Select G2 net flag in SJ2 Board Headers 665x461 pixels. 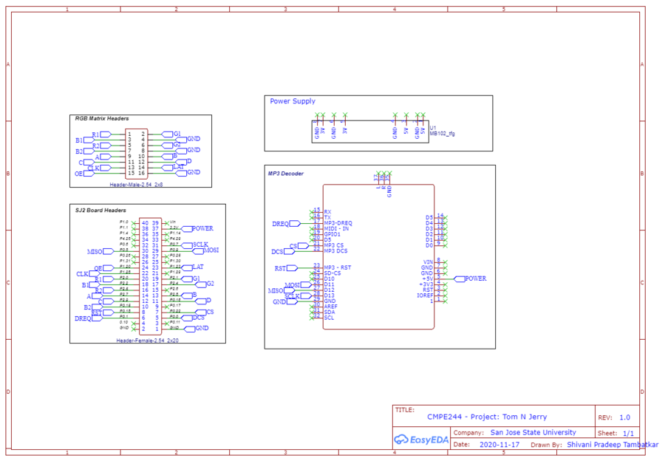(x=205, y=284)
